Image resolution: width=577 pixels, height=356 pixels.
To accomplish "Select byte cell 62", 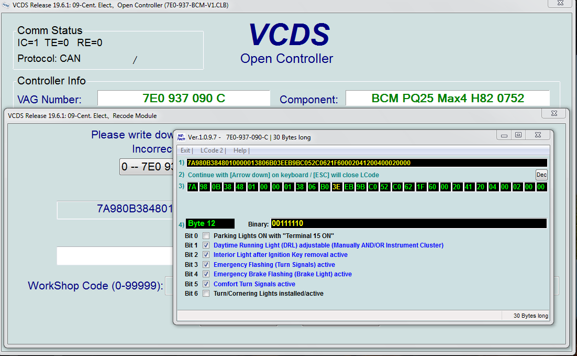I will tap(408, 187).
